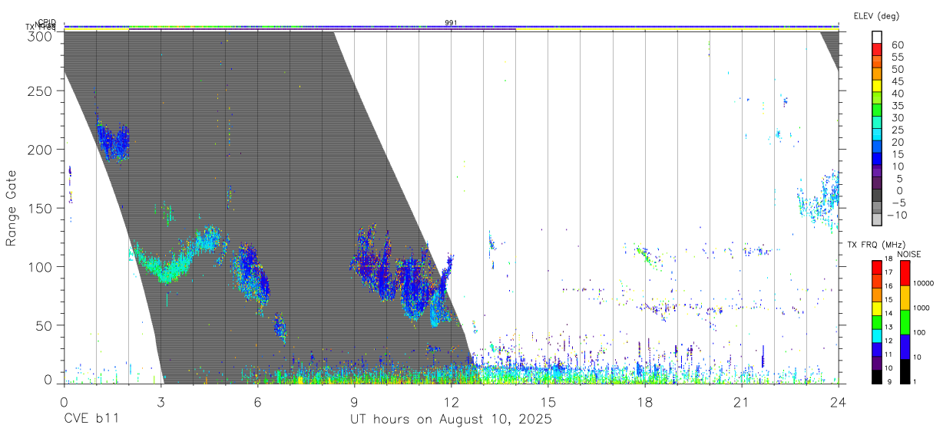
Task: Click the 'Range Gate' y-axis label
Action: pyautogui.click(x=12, y=209)
